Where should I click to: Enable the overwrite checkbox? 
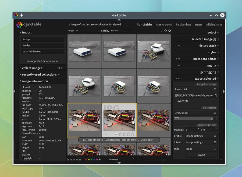(x=175, y=101)
